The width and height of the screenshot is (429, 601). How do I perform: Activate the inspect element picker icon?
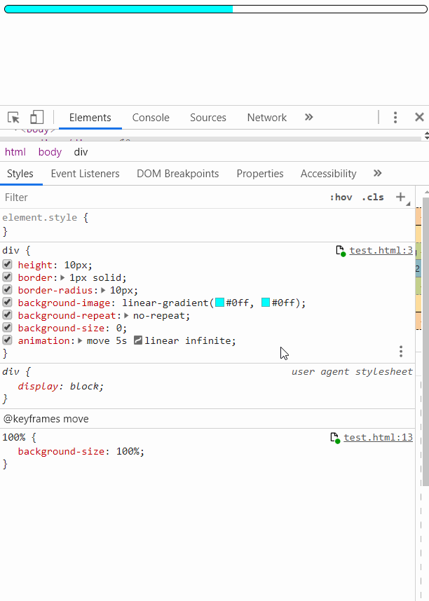(x=14, y=118)
